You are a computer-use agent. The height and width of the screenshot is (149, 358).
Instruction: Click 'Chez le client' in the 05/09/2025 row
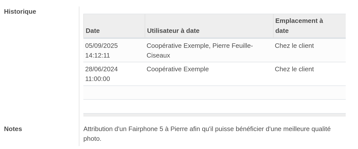click(294, 46)
